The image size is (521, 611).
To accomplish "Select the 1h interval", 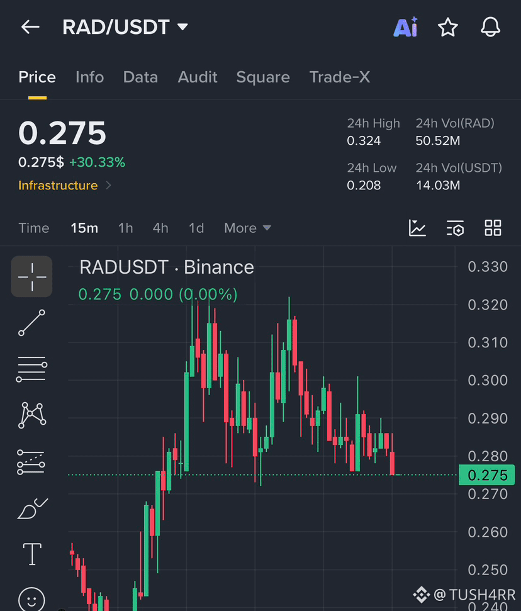I will point(125,228).
